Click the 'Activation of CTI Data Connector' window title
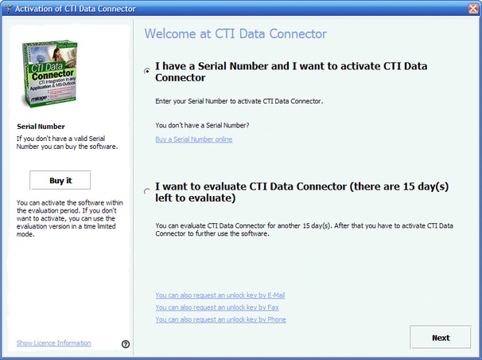The width and height of the screenshot is (482, 360). [76, 8]
